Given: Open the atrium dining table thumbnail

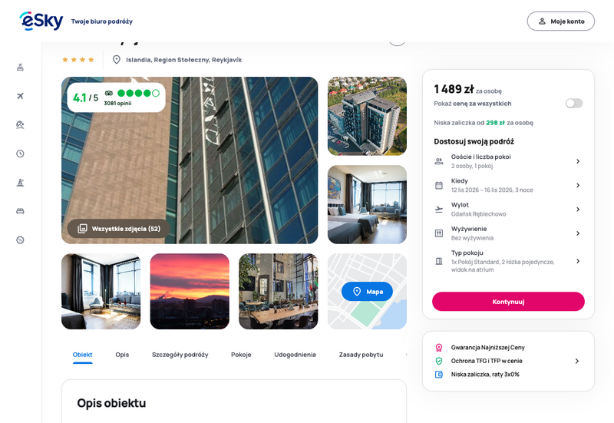Looking at the screenshot, I should pos(279,292).
